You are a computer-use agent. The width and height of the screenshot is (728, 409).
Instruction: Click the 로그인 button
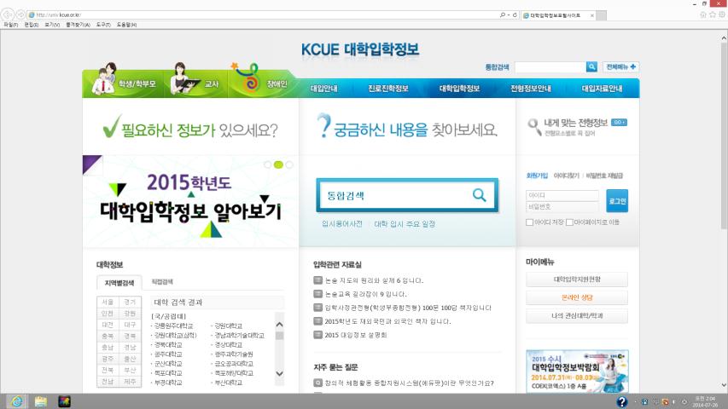coord(617,201)
